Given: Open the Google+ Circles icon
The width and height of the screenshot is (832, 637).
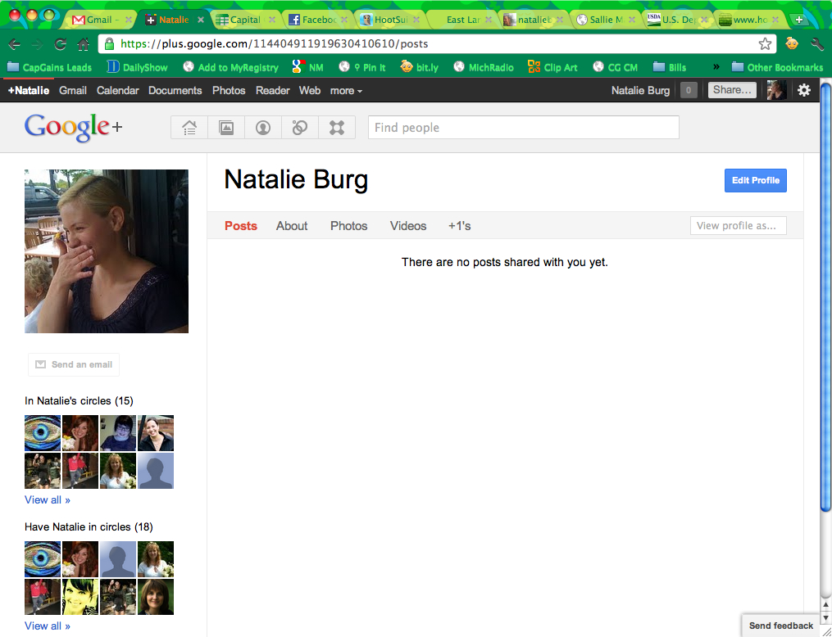Looking at the screenshot, I should pyautogui.click(x=300, y=128).
